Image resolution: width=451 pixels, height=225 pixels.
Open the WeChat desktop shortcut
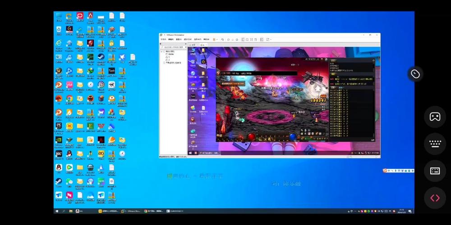click(x=69, y=181)
